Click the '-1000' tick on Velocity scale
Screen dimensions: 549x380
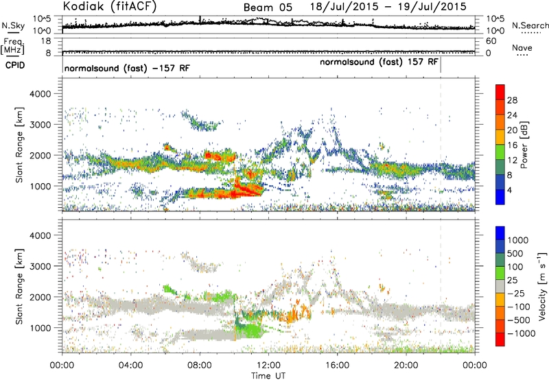(522, 333)
